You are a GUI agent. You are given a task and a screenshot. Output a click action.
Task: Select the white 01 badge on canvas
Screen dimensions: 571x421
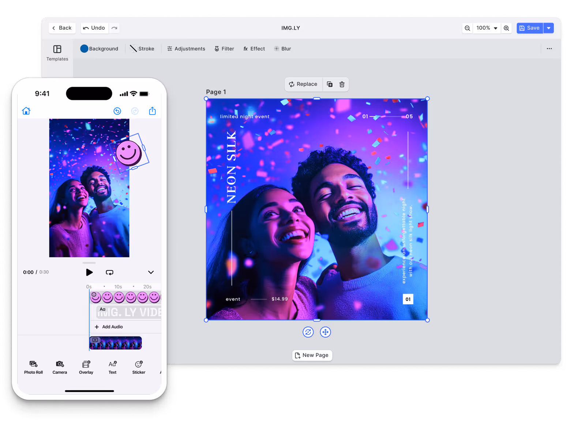(x=408, y=299)
